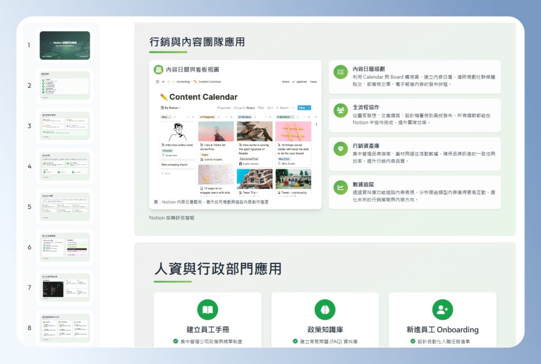This screenshot has width=541, height=364.
Task: Click the 新進員工 Onboarding person icon
Action: pyautogui.click(x=442, y=308)
